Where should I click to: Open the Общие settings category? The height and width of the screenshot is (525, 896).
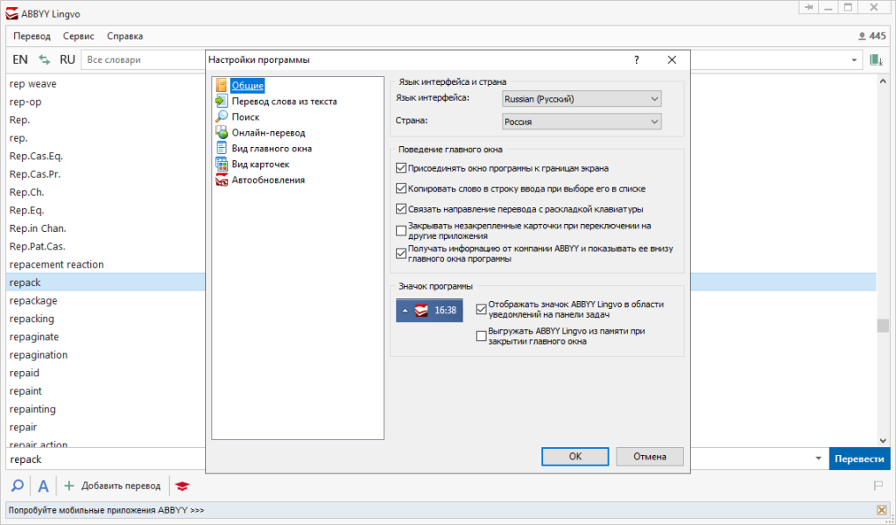coord(247,86)
